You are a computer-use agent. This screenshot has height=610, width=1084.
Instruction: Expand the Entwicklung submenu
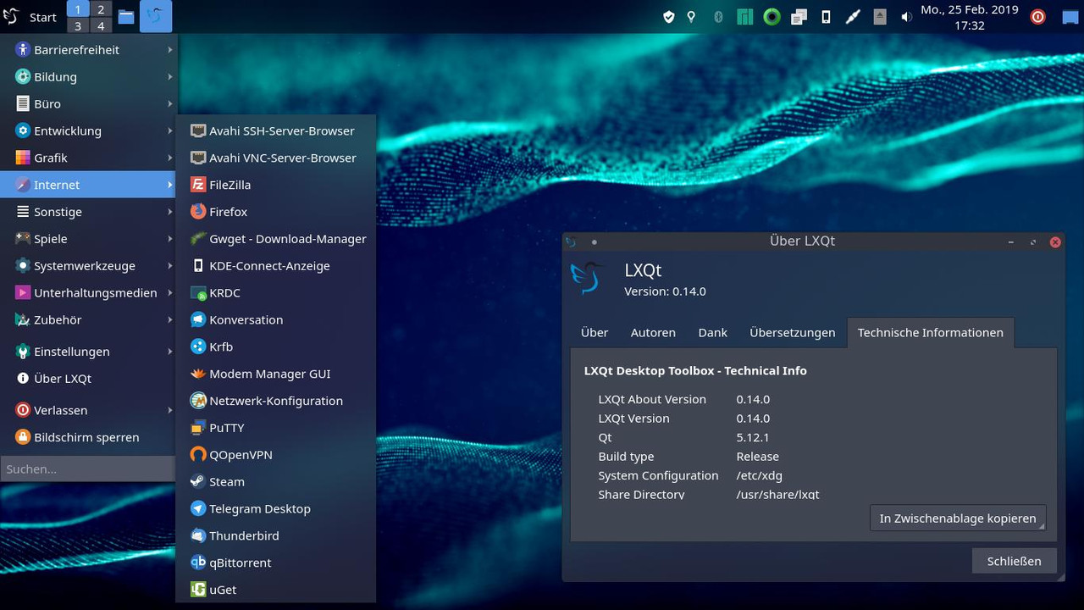pyautogui.click(x=88, y=131)
